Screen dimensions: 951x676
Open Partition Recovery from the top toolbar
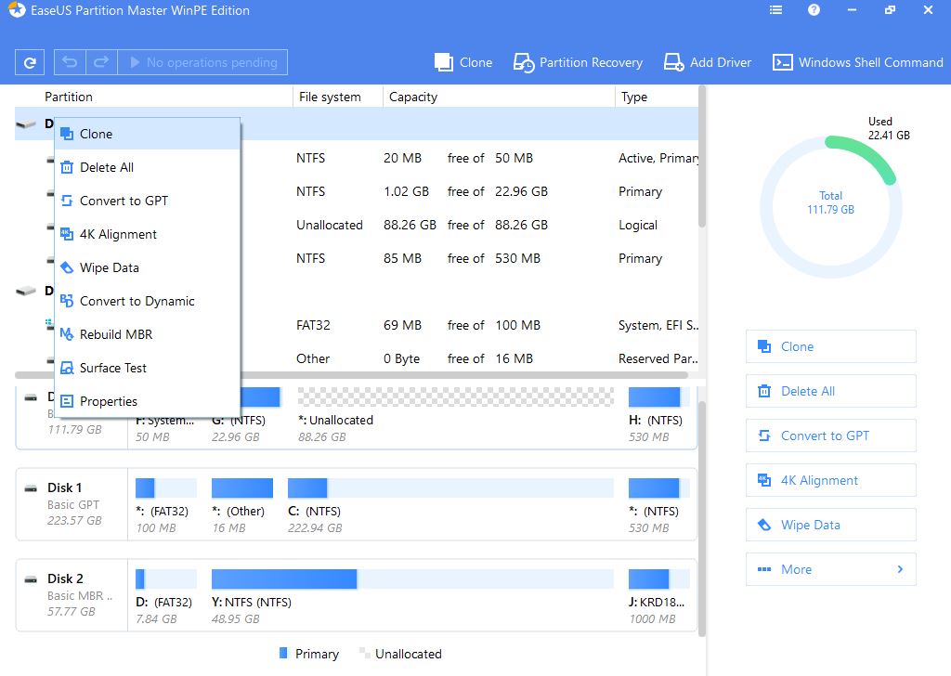tap(578, 63)
